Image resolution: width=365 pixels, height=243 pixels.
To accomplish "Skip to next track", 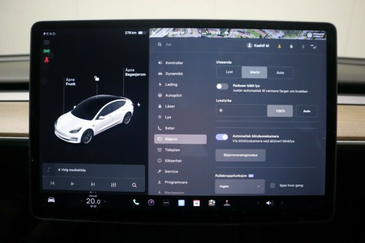I will tap(93, 184).
